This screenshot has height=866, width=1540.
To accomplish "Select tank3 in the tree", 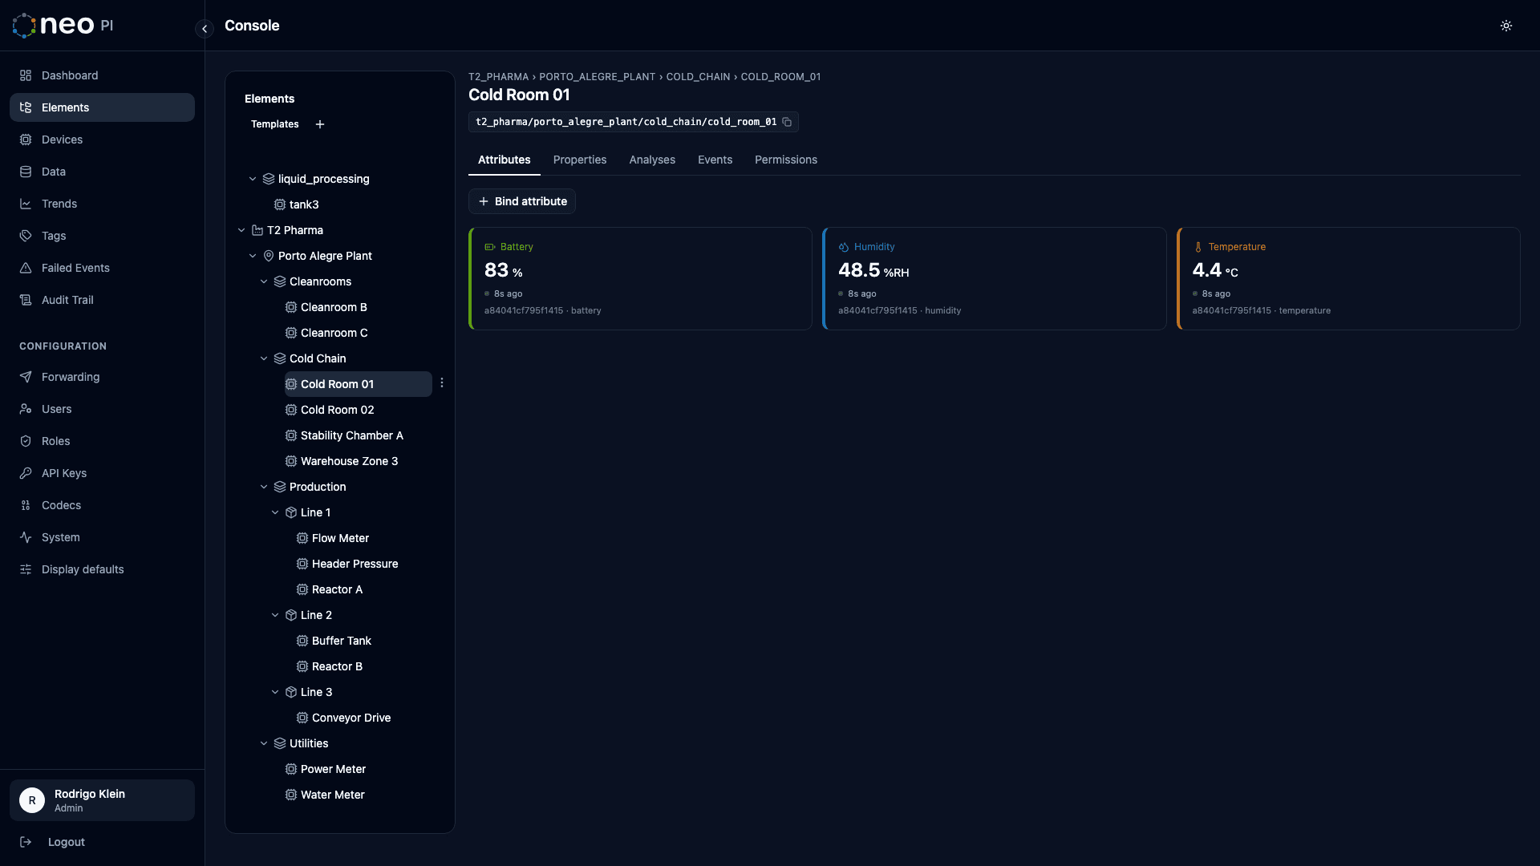I will pos(304,204).
